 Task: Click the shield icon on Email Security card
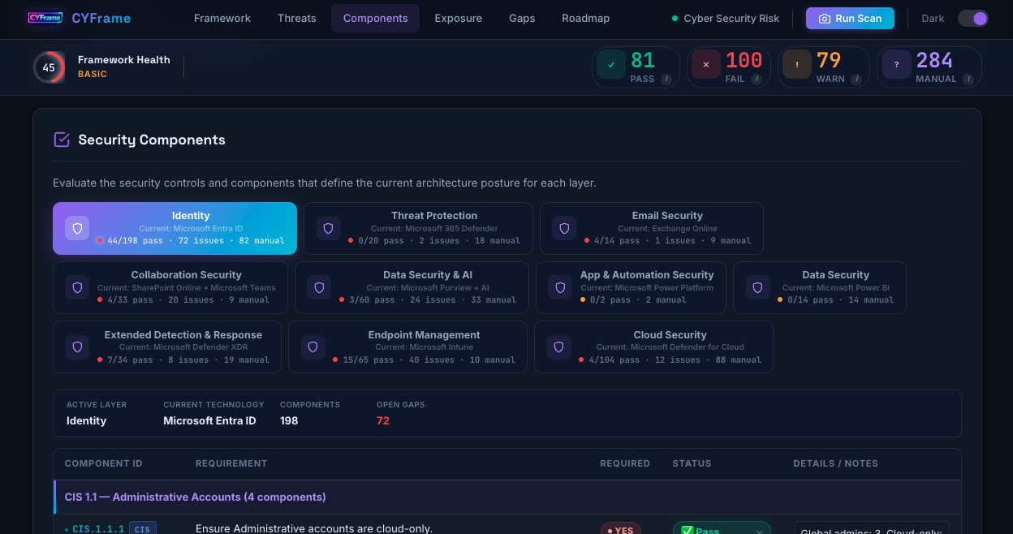coord(564,228)
